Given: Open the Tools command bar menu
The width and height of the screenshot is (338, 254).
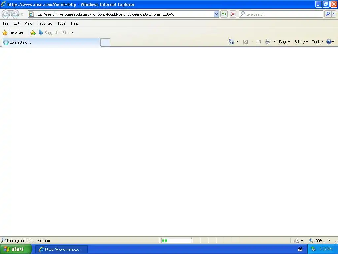Looking at the screenshot, I should (x=318, y=42).
